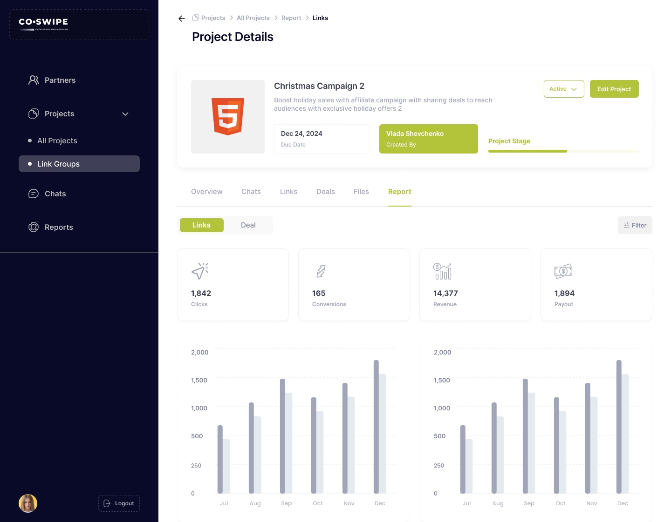Click the Project Stage progress bar
The image size is (671, 522).
(563, 151)
